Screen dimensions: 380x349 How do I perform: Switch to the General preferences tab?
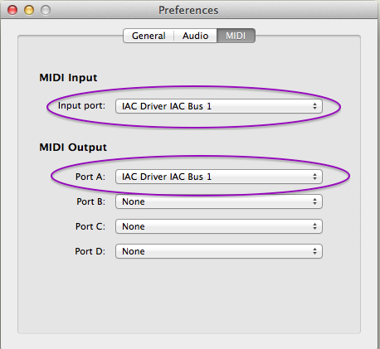(x=149, y=36)
